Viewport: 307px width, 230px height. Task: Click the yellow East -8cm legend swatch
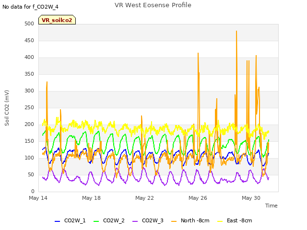[220, 221]
